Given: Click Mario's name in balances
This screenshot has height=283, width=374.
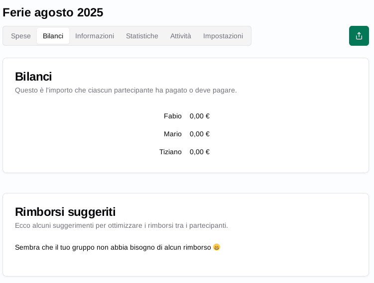Looking at the screenshot, I should point(172,134).
